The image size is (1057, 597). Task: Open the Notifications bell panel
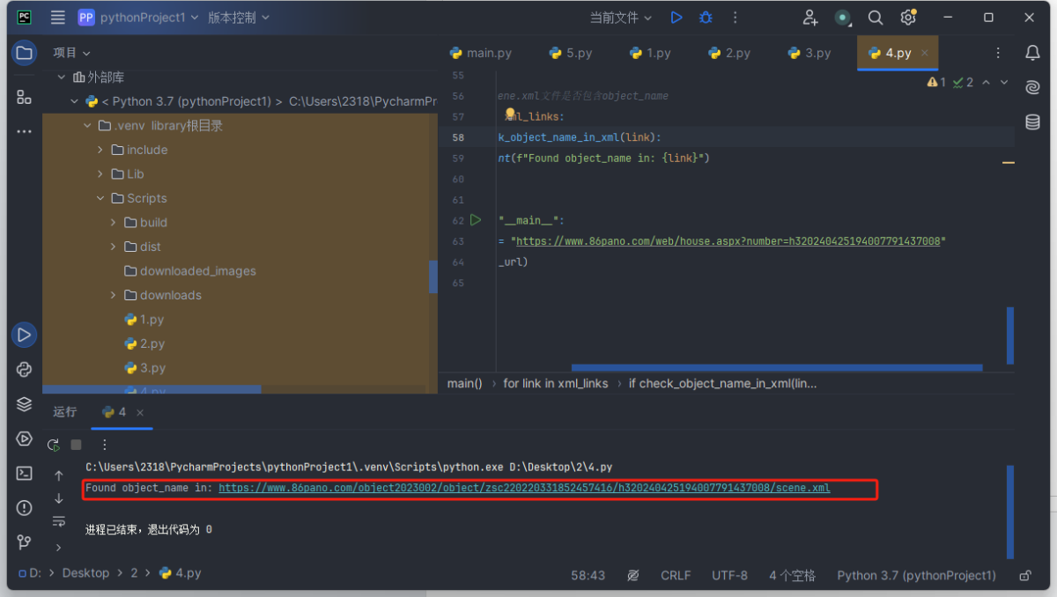1032,54
